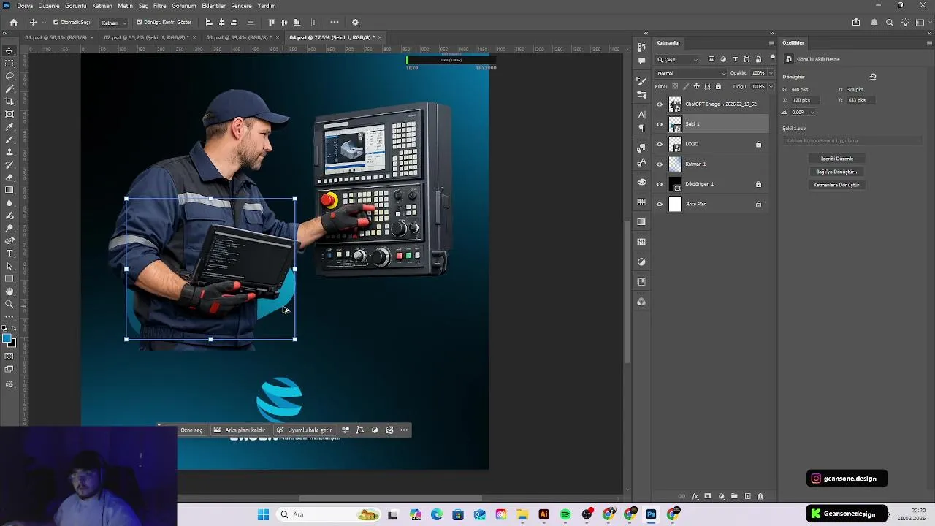Open Opaklık percentage dropdown arrow
935x526 pixels.
(x=771, y=73)
